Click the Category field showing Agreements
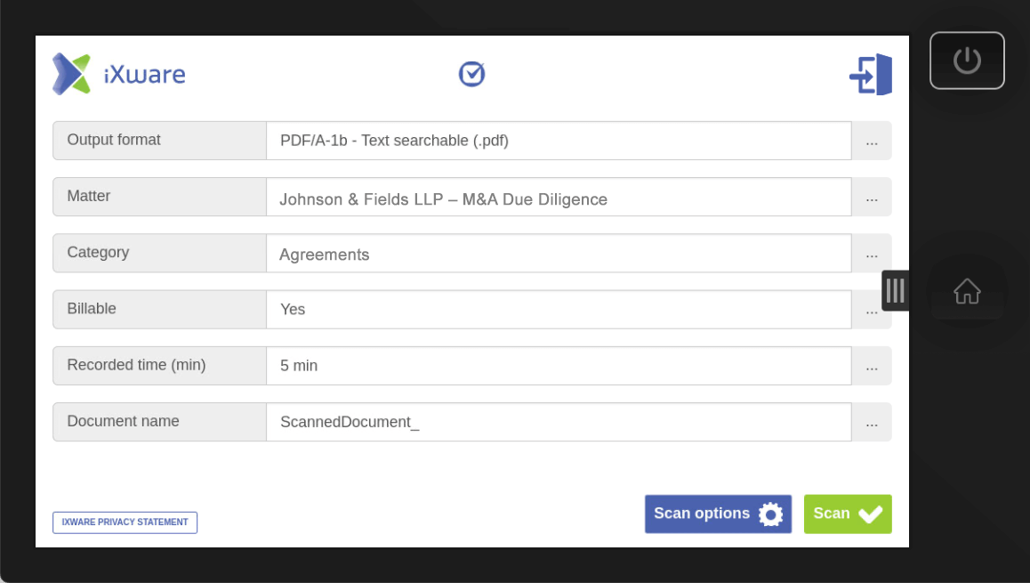The image size is (1030, 583). click(559, 254)
